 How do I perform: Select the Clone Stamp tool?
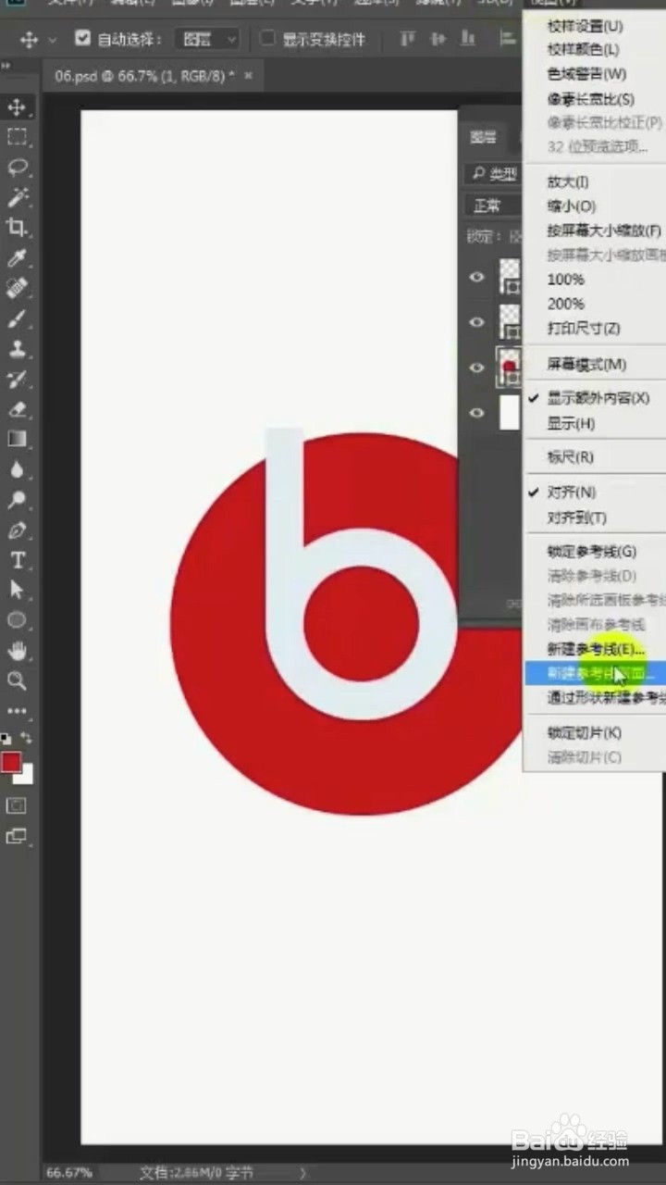tap(17, 349)
